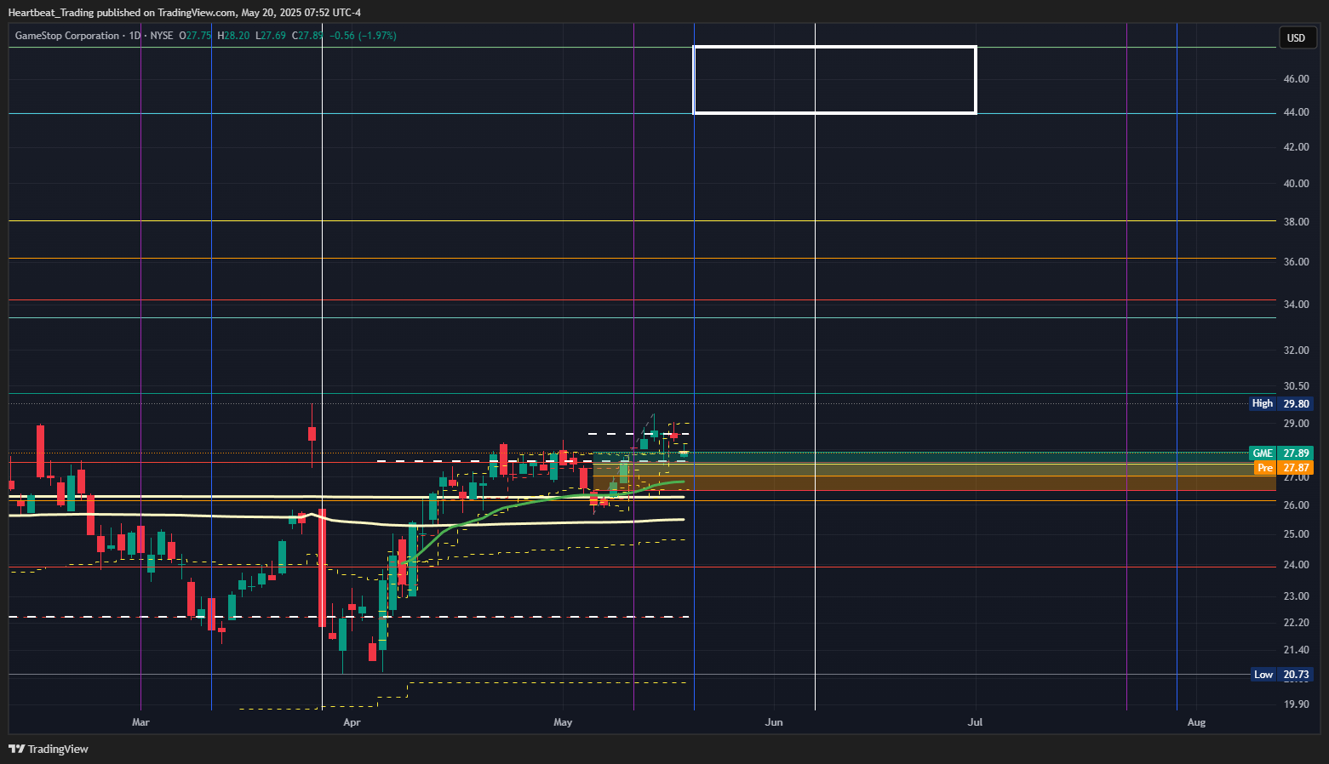Click the 25.00 price axis label
This screenshot has height=764, width=1329.
[x=1296, y=534]
